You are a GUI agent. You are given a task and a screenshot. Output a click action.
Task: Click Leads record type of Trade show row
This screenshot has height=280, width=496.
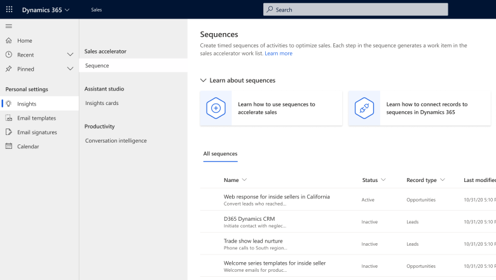pos(413,244)
